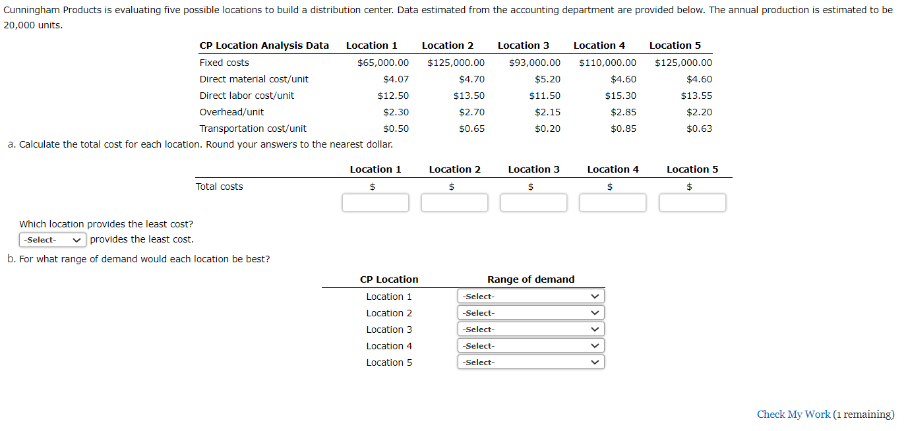This screenshot has height=431, width=906.
Task: Click the Location 1 total costs input field
Action: click(375, 202)
